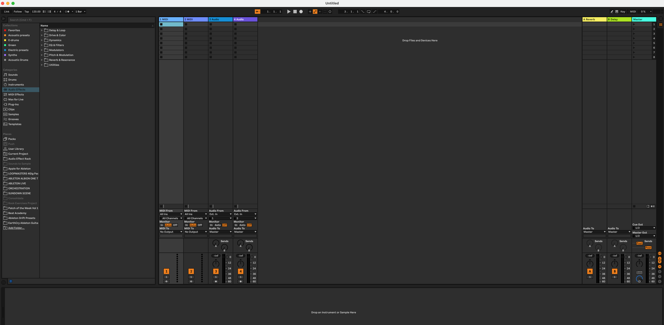The width and height of the screenshot is (664, 325).
Task: Click the Key map mode switch
Action: click(x=623, y=11)
